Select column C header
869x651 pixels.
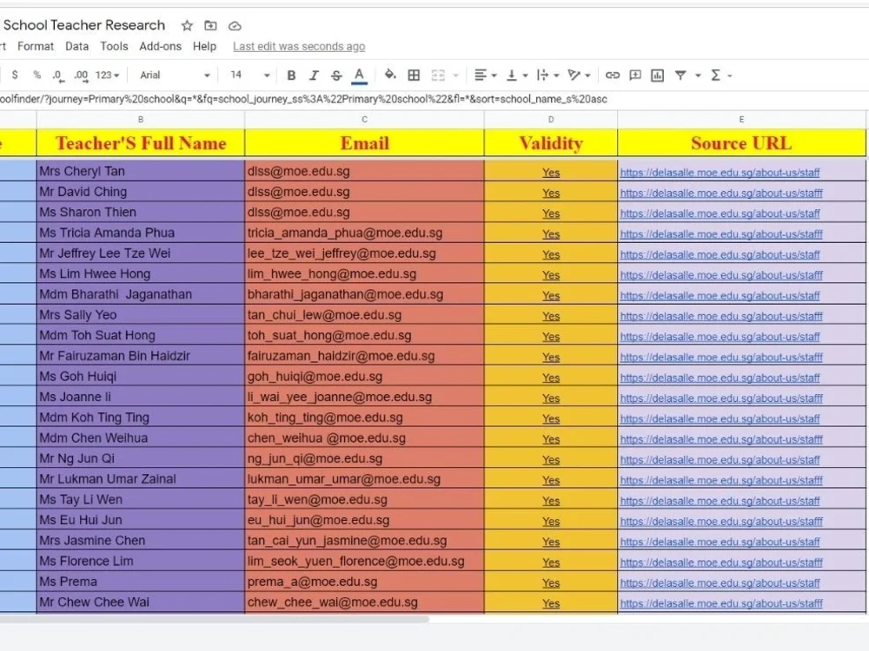[364, 120]
